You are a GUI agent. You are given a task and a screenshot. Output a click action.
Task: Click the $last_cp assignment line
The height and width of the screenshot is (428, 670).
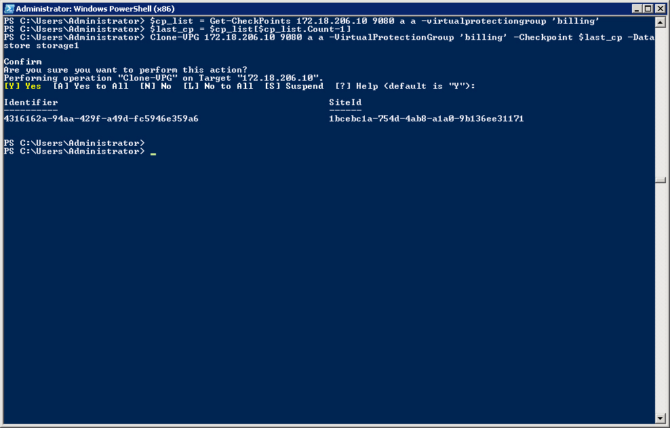[177, 29]
